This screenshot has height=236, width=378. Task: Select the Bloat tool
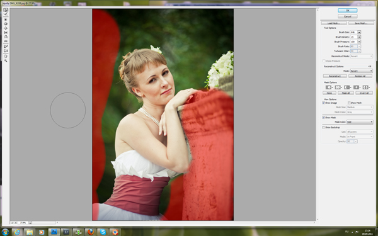click(x=6, y=28)
